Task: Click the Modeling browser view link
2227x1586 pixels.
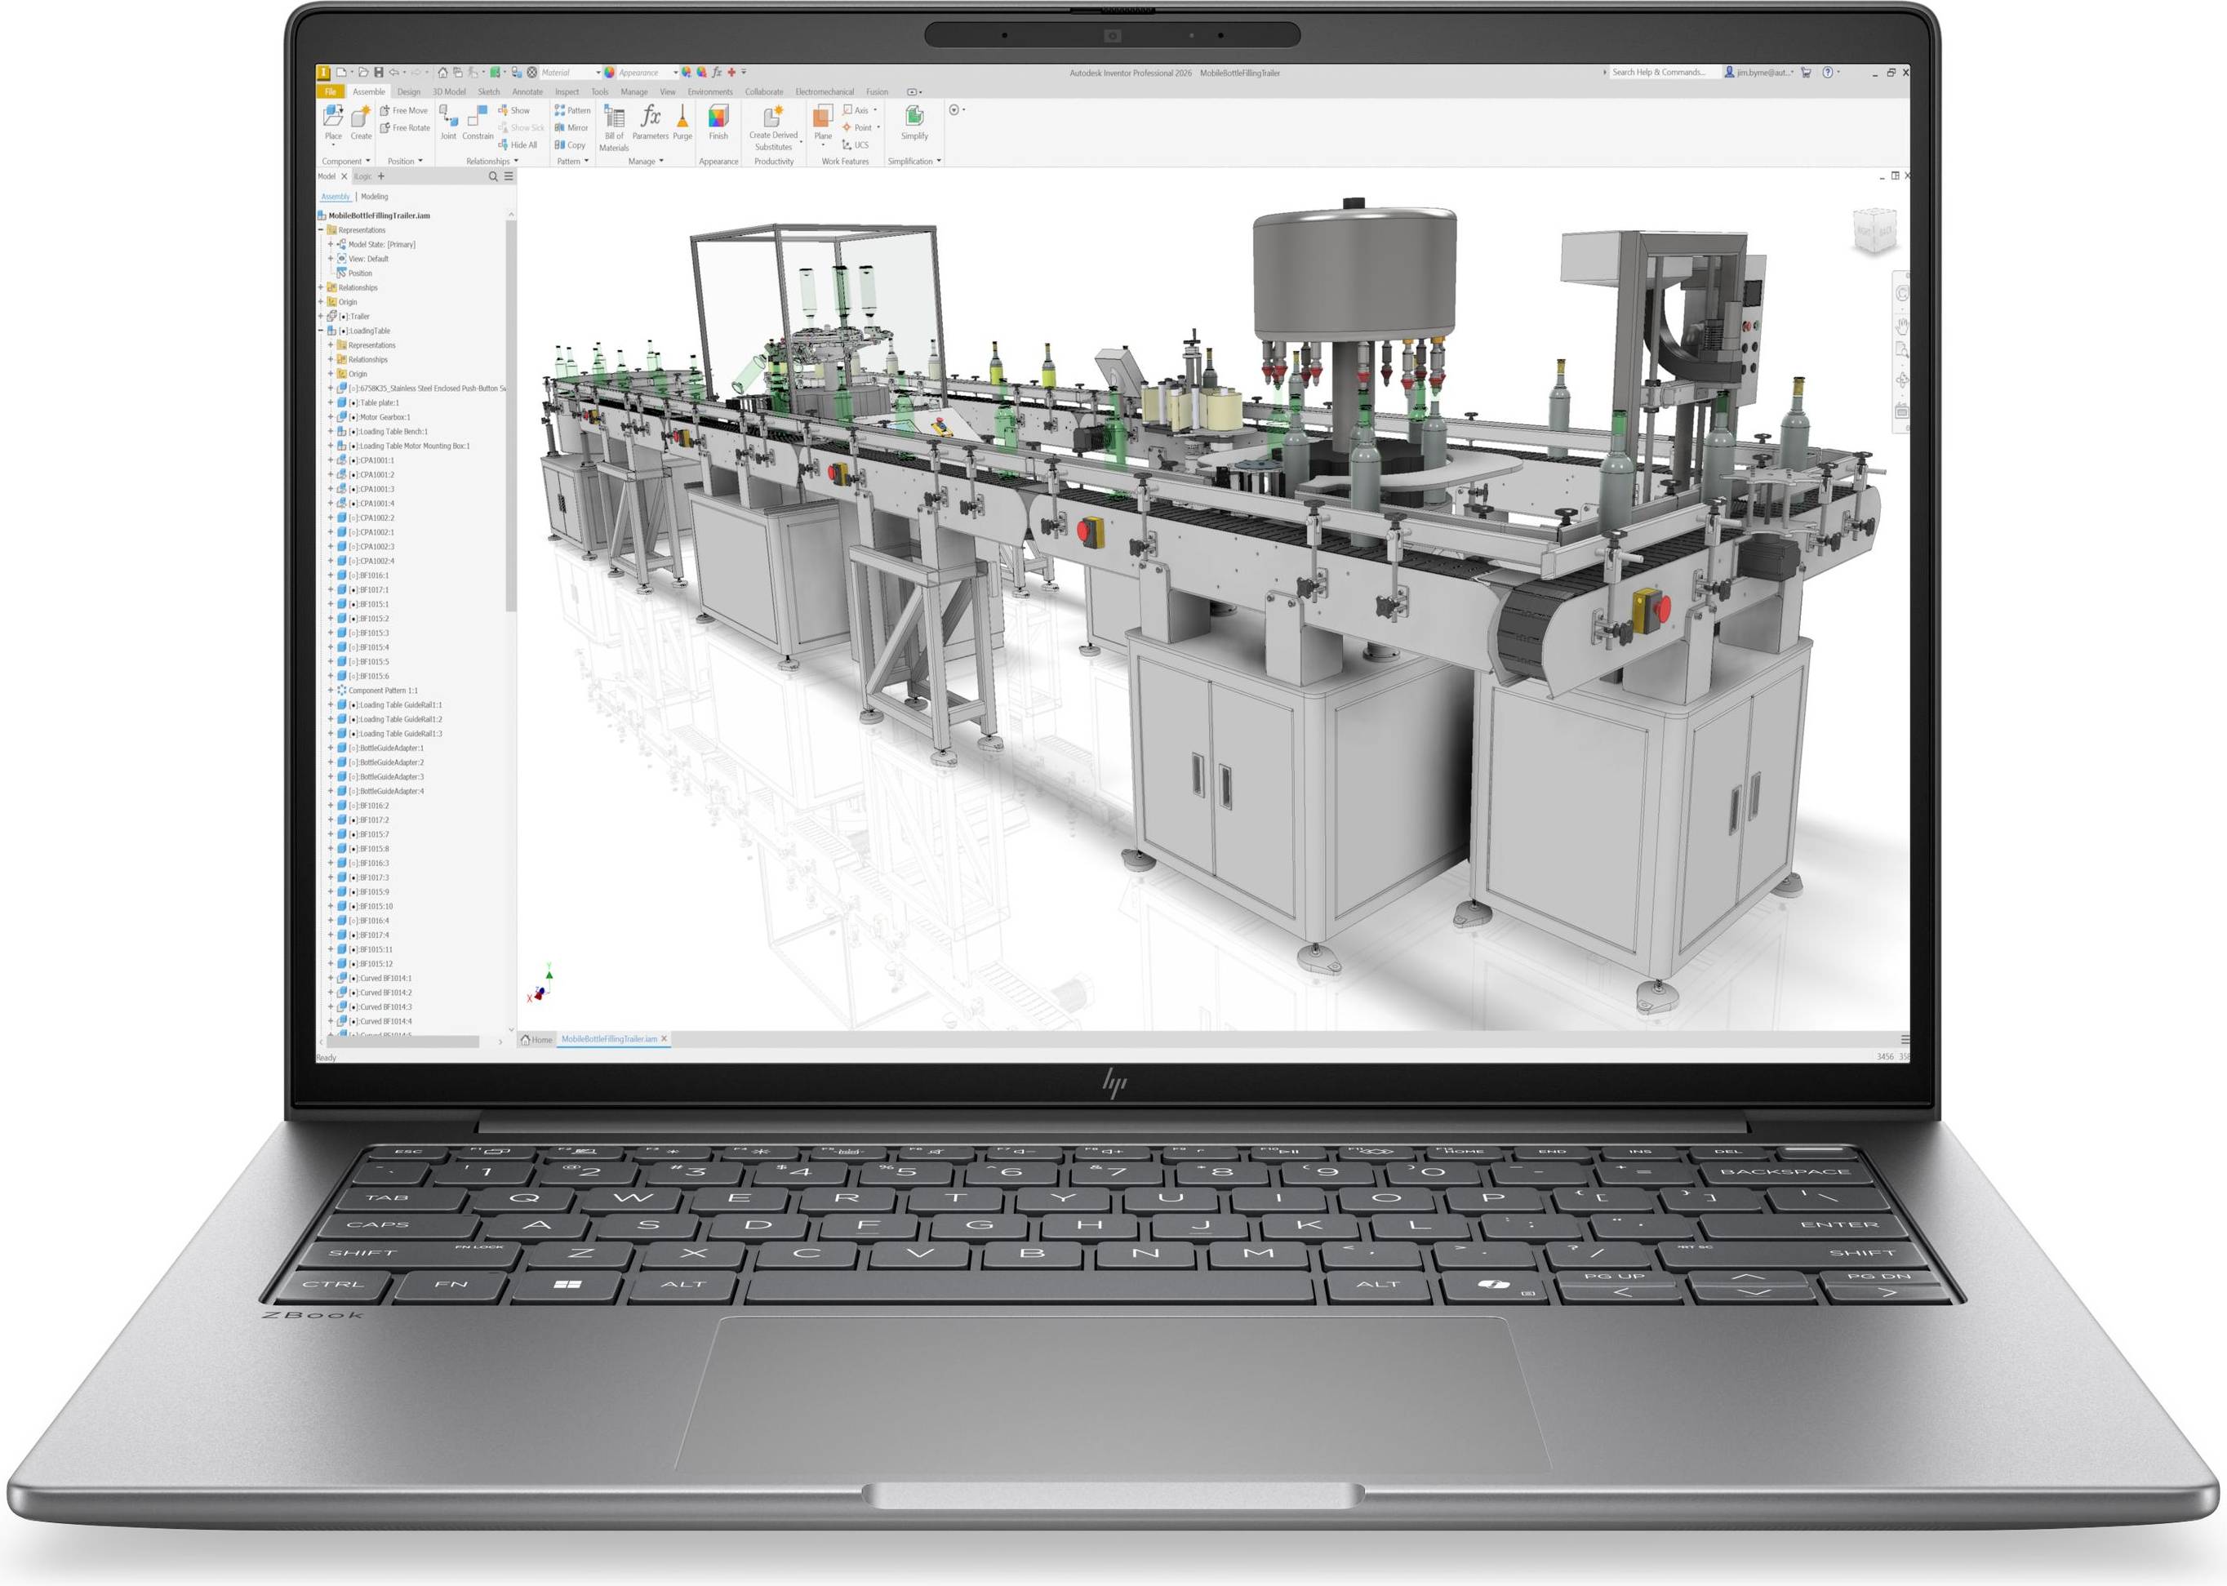Action: click(374, 198)
